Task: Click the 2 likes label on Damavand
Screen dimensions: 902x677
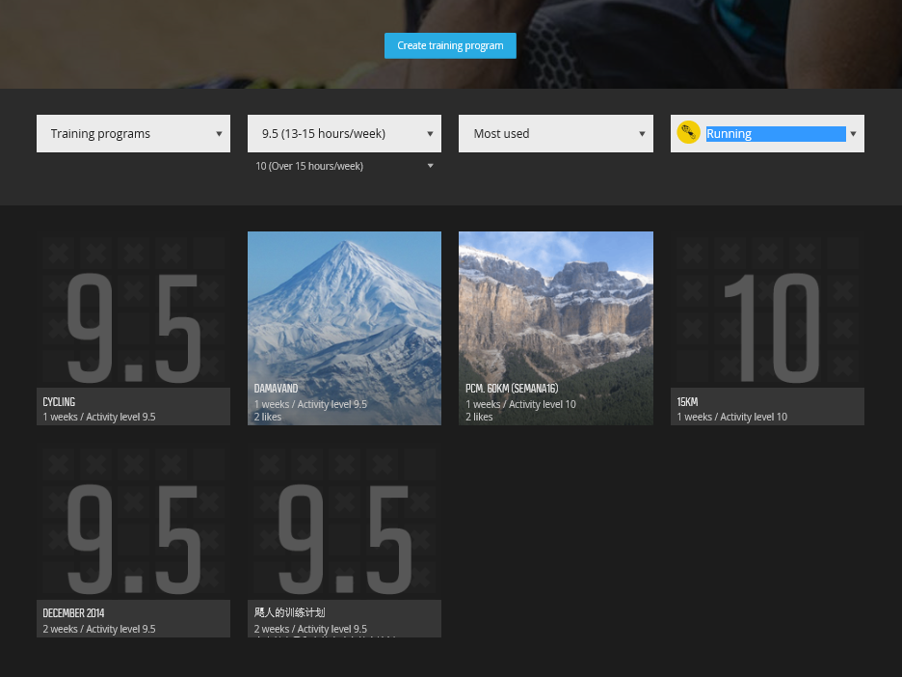Action: [x=268, y=417]
